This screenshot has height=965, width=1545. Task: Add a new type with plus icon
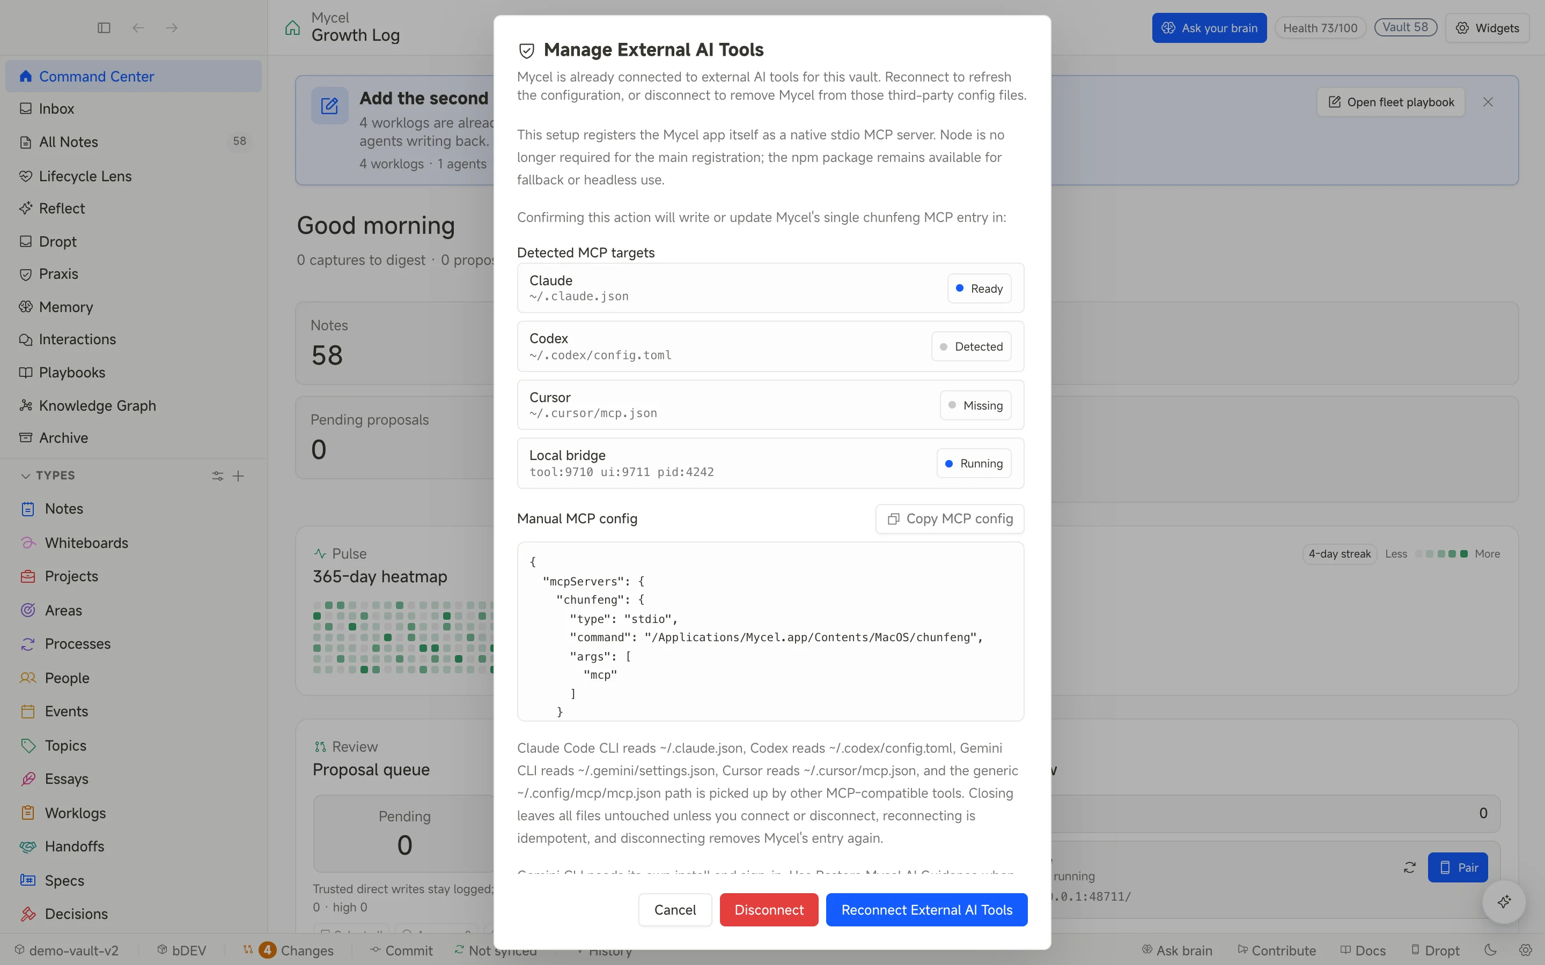click(x=238, y=476)
